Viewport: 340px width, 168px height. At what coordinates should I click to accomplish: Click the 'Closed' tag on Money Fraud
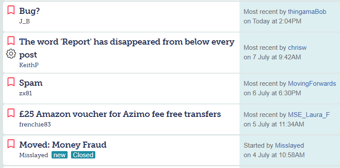coord(83,155)
